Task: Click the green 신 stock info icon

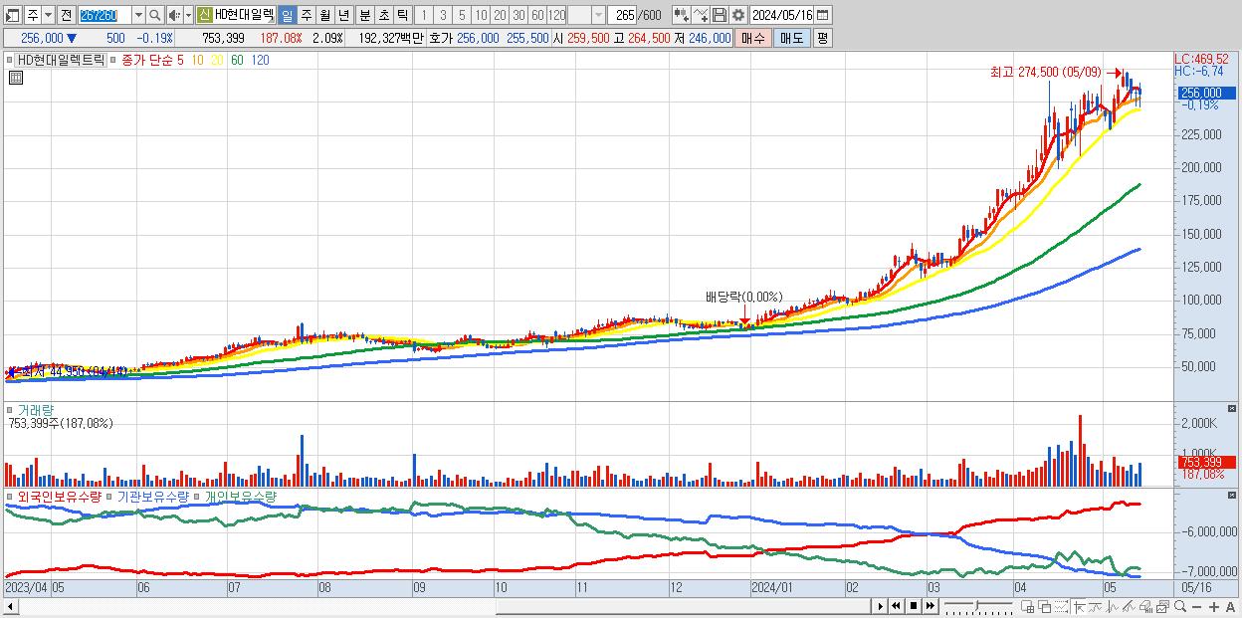Action: (x=203, y=15)
